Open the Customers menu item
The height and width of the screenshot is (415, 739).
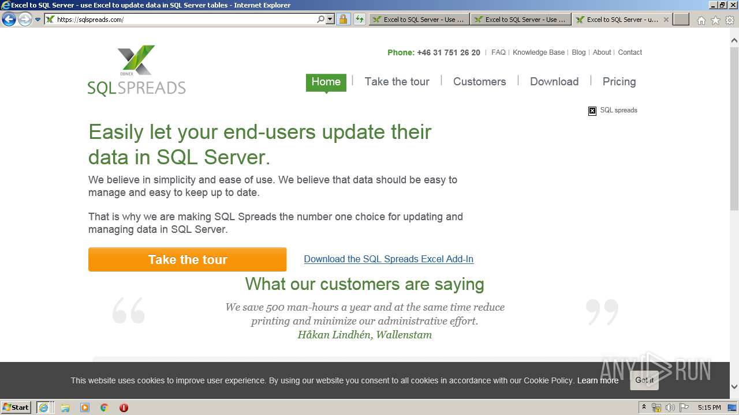pyautogui.click(x=480, y=82)
